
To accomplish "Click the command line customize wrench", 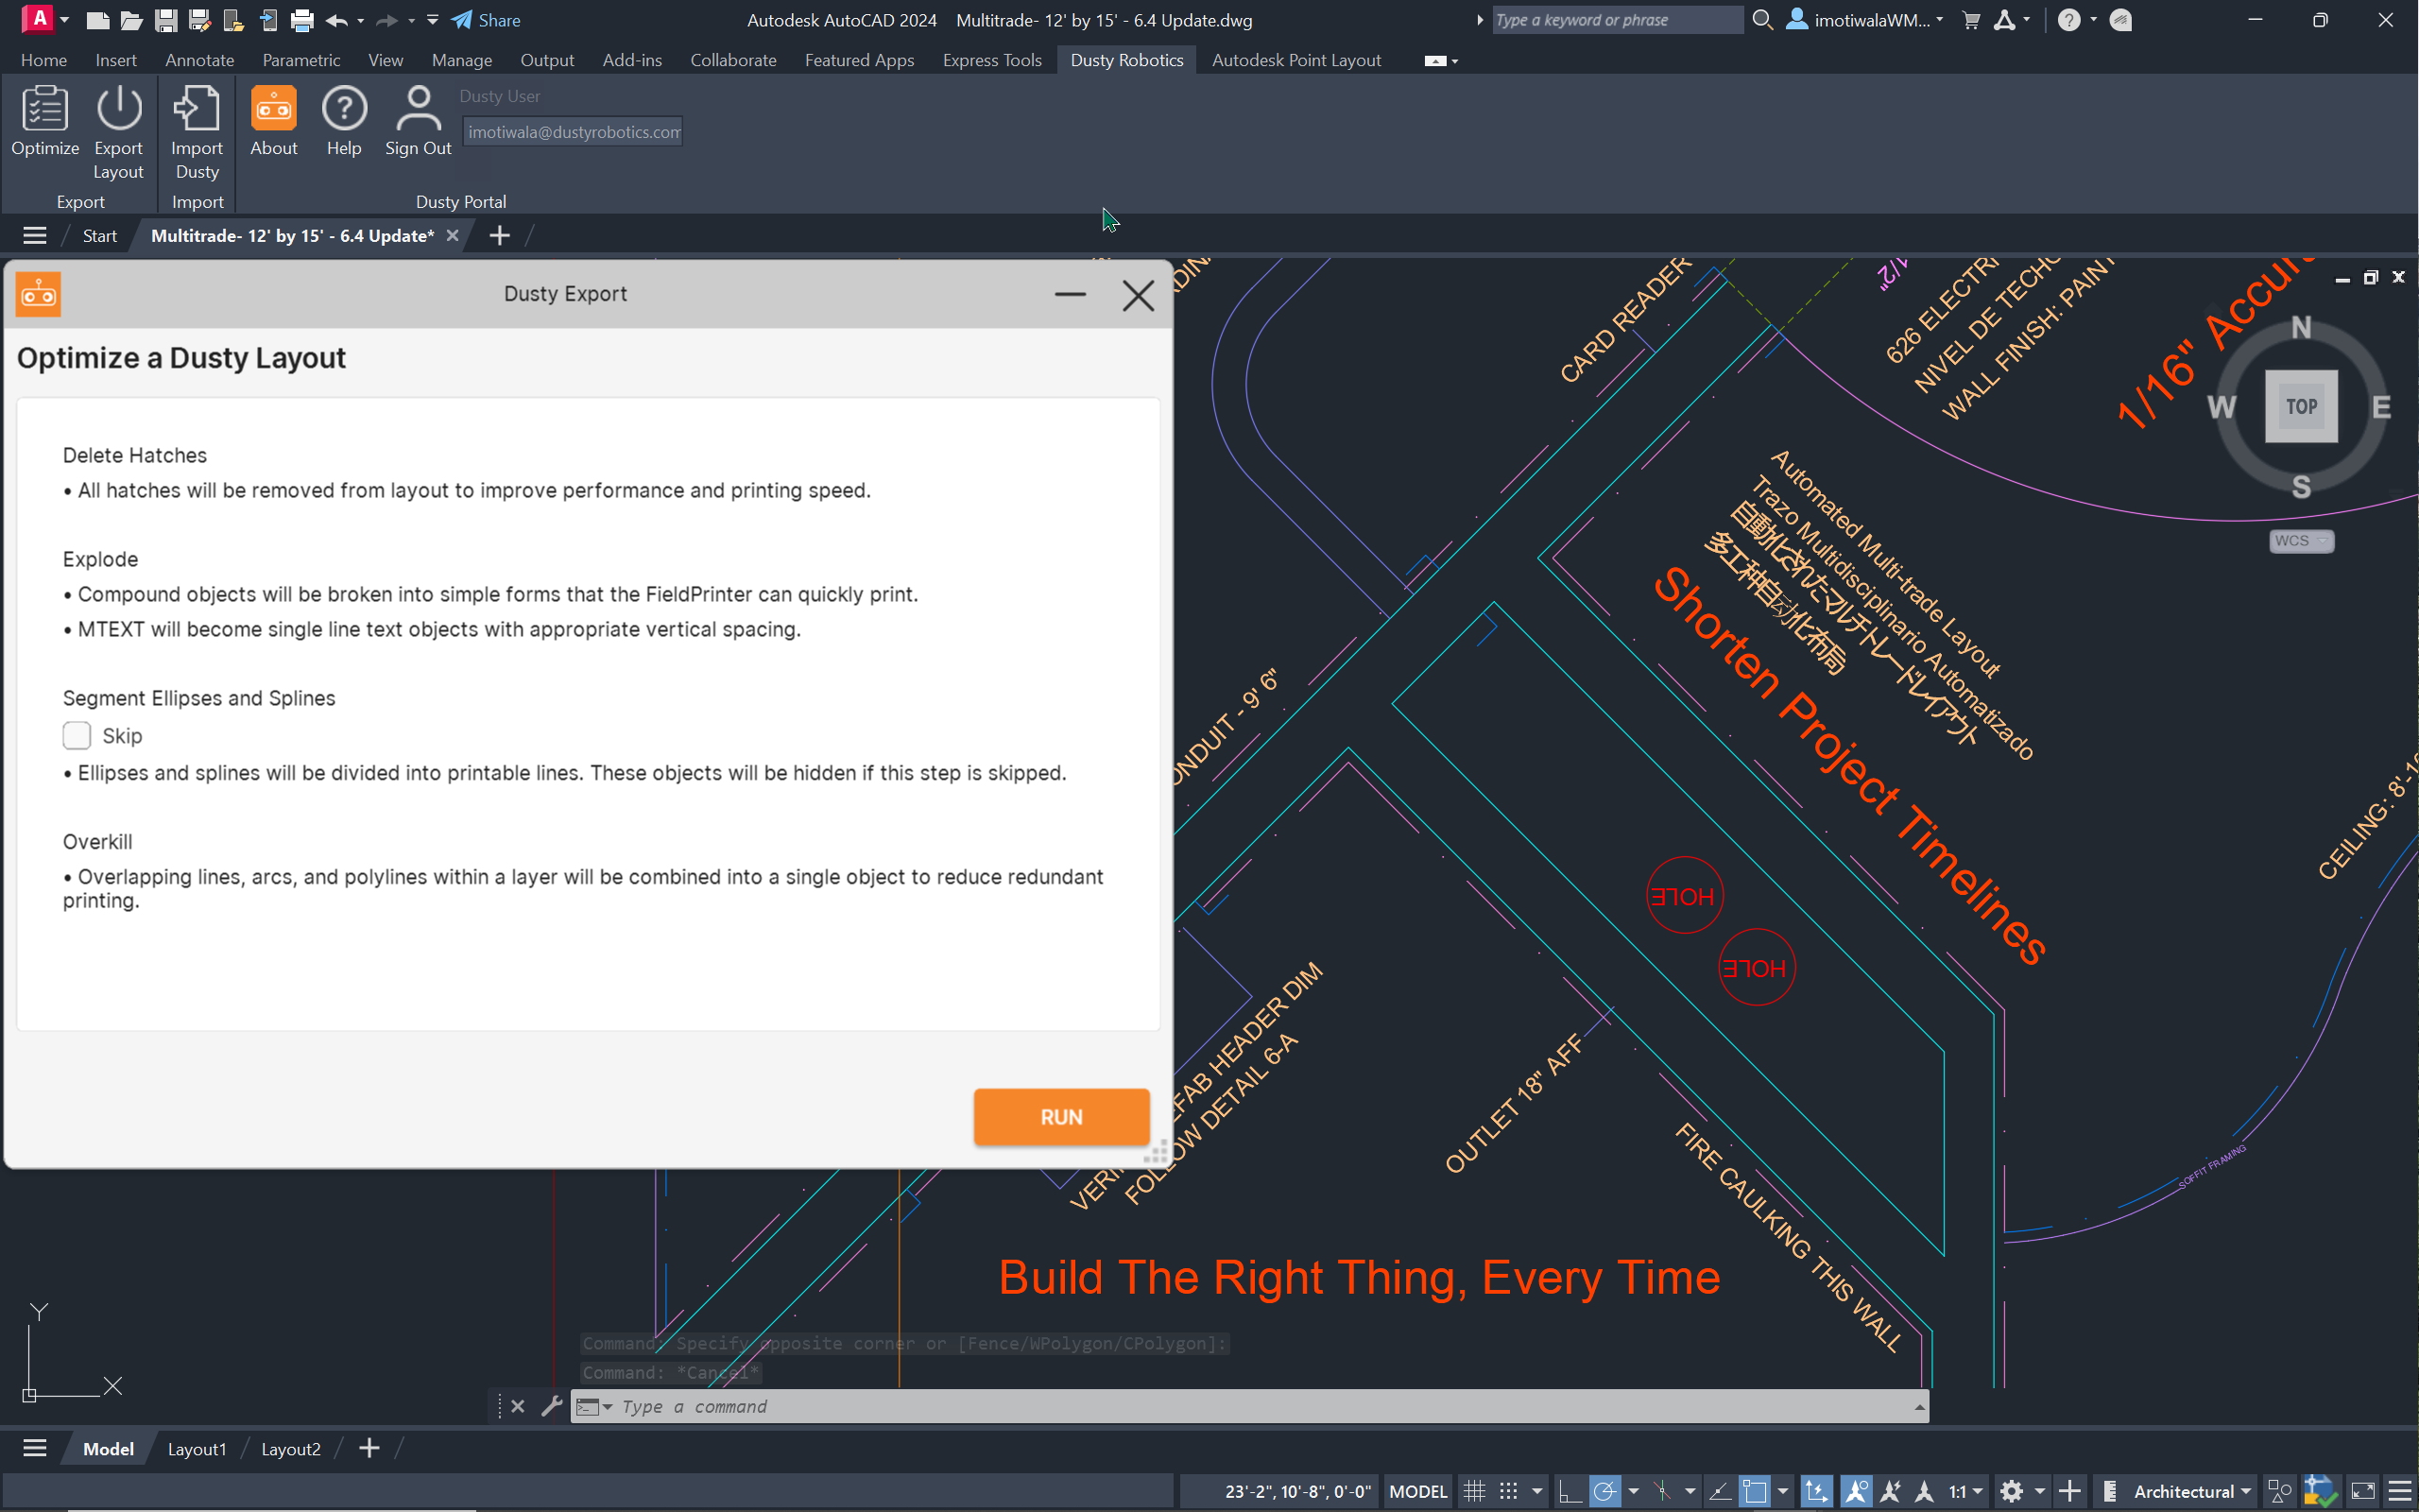I will (x=551, y=1406).
